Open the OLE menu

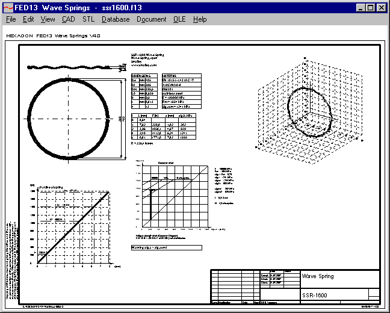180,19
